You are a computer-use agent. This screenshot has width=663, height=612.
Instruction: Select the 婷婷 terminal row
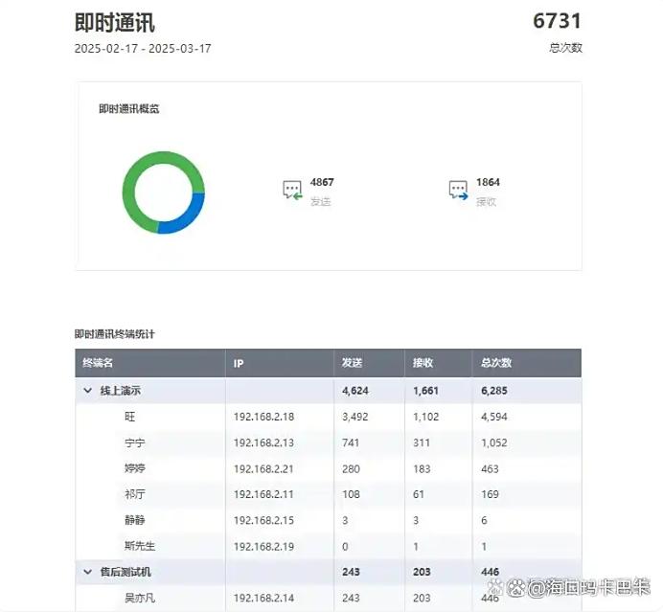[x=134, y=468]
